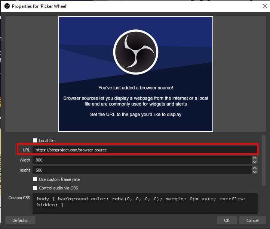This screenshot has width=270, height=229.
Task: Increase Height using the up arrow
Action: pos(255,168)
